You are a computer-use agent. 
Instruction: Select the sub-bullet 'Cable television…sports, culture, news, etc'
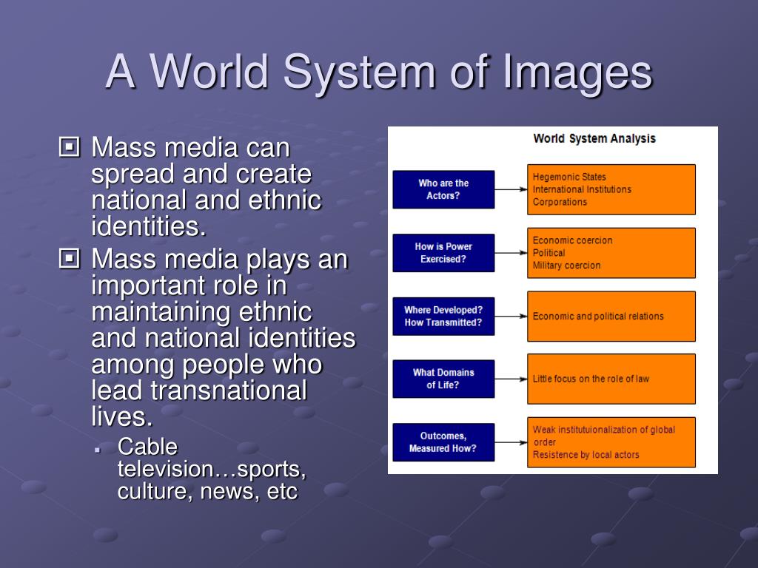(212, 469)
